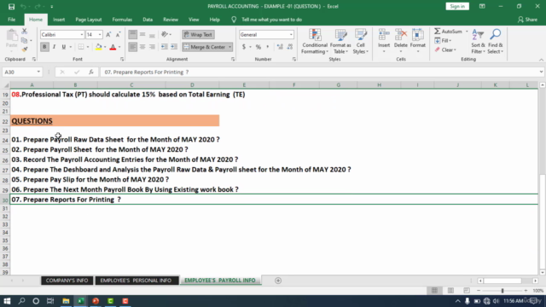
Task: Toggle Bold formatting
Action: 44,47
